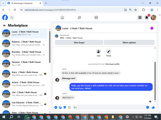The width and height of the screenshot is (161, 120).
Task: Click the Add people icon
Action: pyautogui.click(x=99, y=52)
